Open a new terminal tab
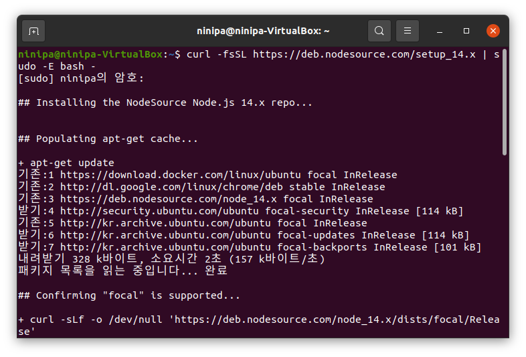526x357 pixels. tap(33, 31)
